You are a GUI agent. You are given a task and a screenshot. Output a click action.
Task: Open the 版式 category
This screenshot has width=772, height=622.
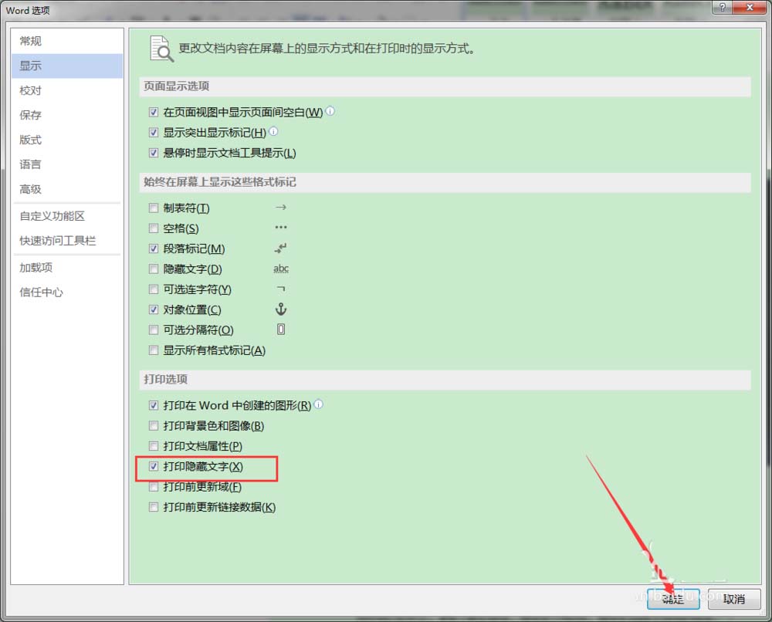coord(67,140)
